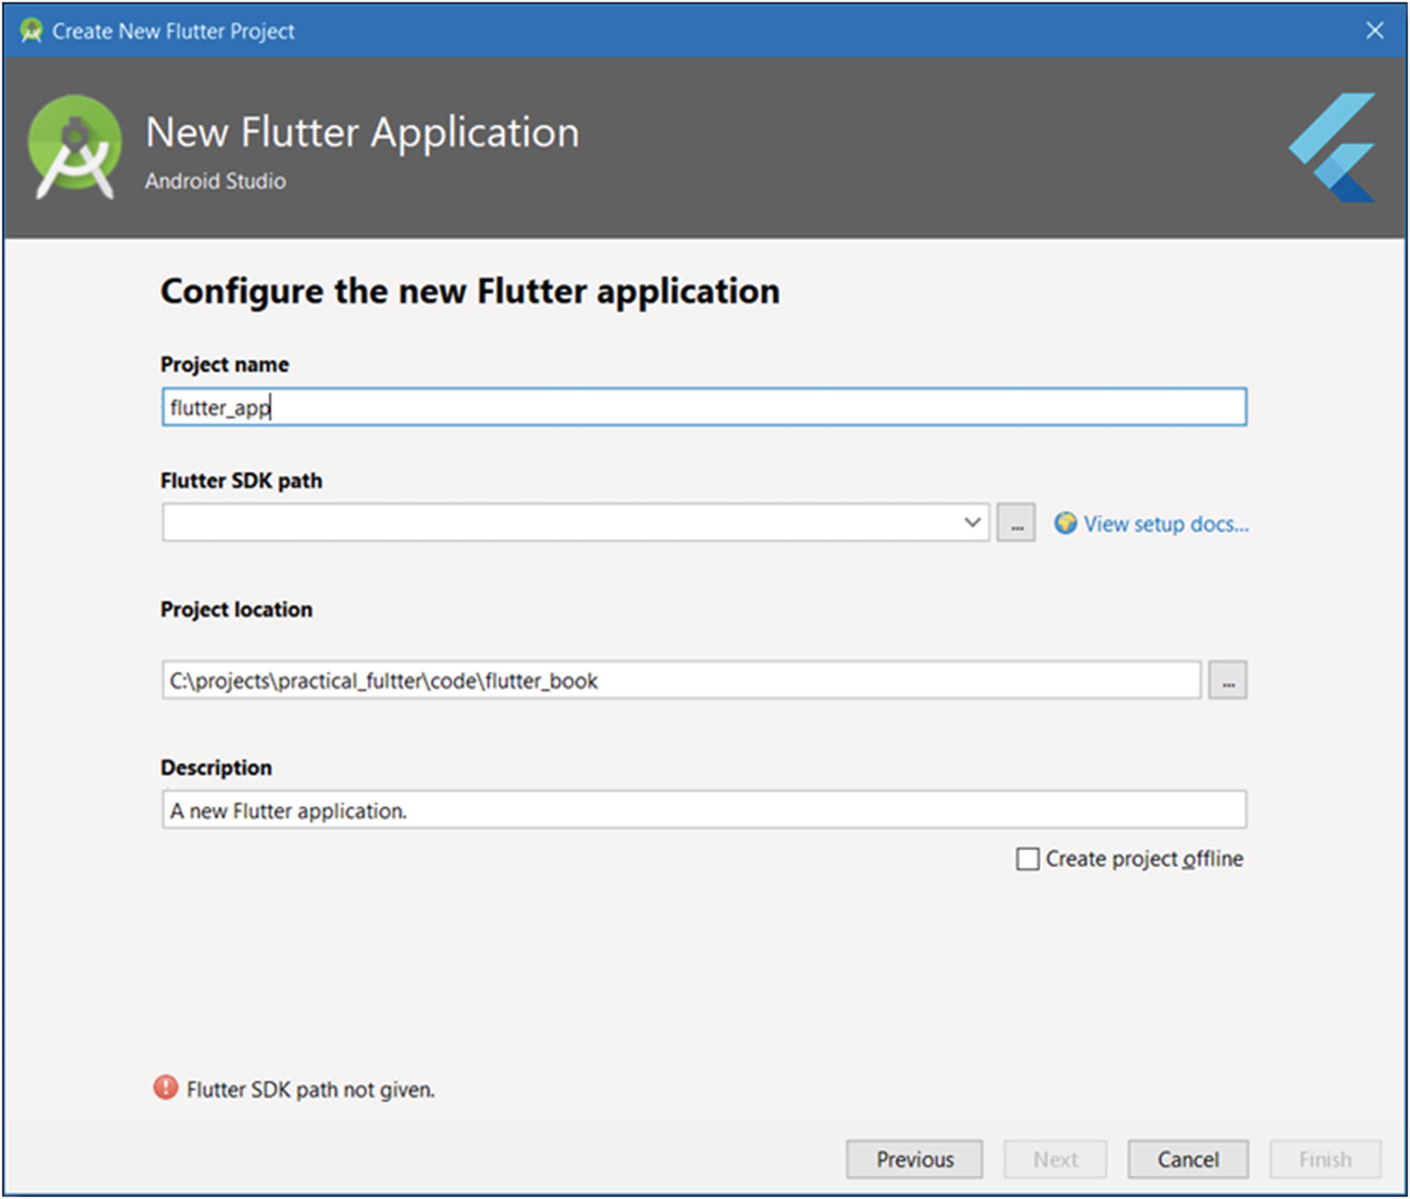
Task: Click the globe icon beside View setup docs
Action: pos(1065,523)
